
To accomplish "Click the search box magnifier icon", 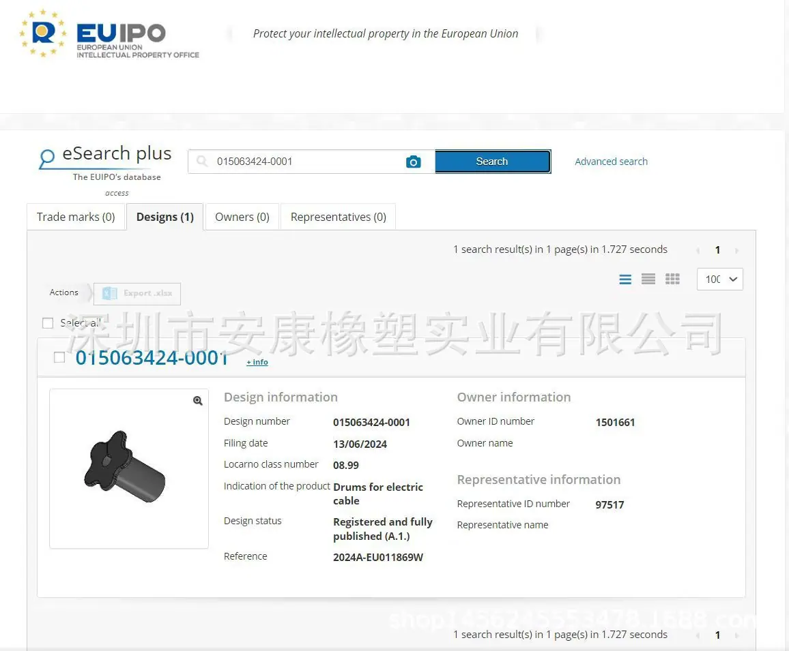I will click(x=202, y=162).
